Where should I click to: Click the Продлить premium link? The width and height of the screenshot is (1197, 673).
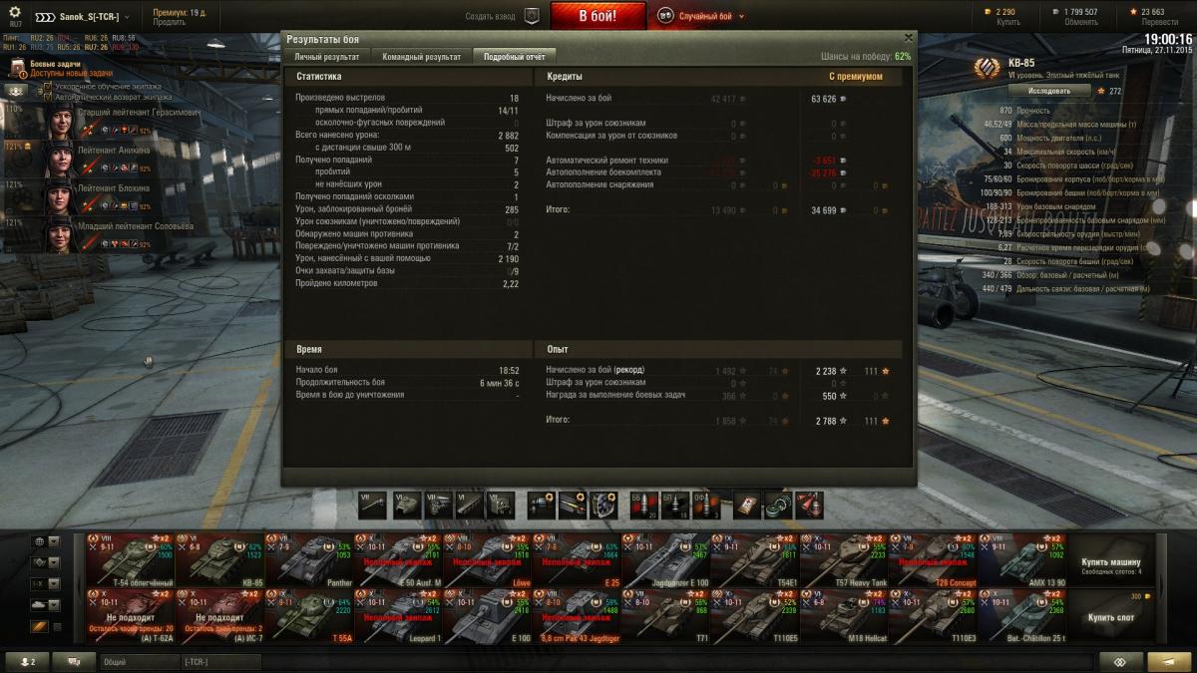(x=169, y=22)
